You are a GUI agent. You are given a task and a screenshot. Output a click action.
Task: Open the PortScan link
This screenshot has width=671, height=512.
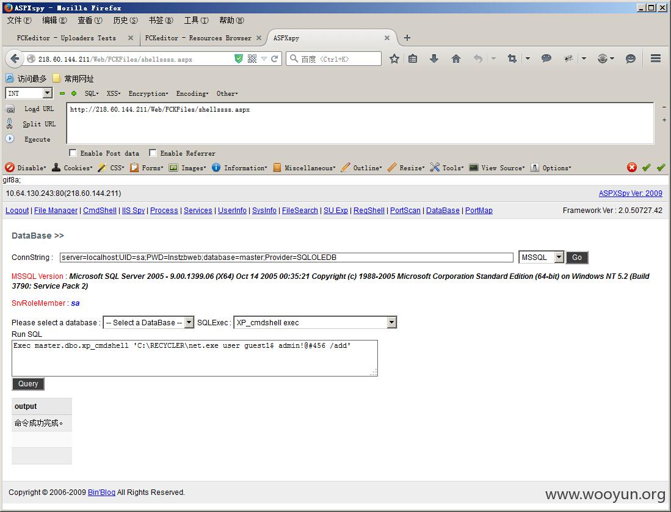[x=405, y=211]
